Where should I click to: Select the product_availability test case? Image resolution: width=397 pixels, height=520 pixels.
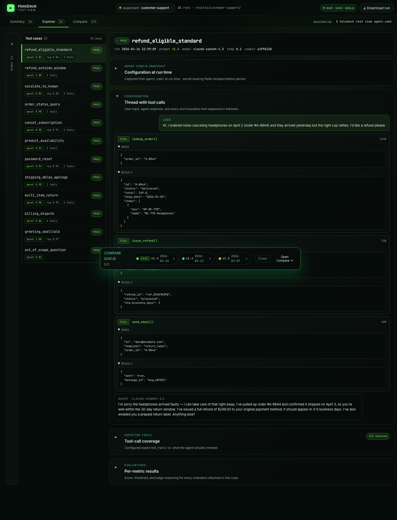[x=64, y=144]
